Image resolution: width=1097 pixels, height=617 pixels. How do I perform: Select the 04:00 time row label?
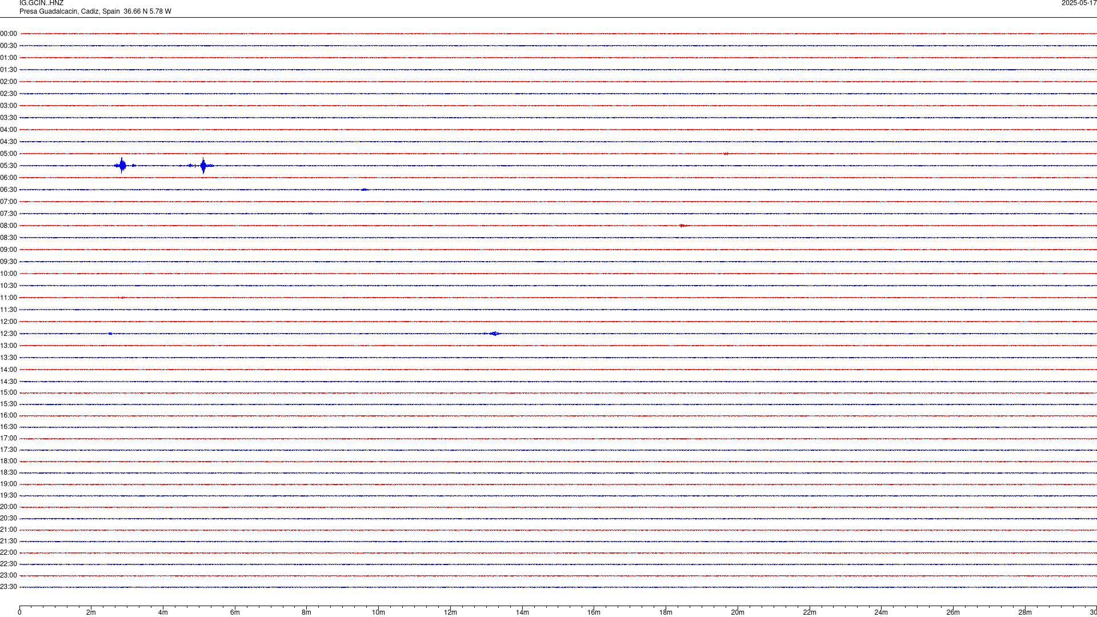[x=9, y=130]
